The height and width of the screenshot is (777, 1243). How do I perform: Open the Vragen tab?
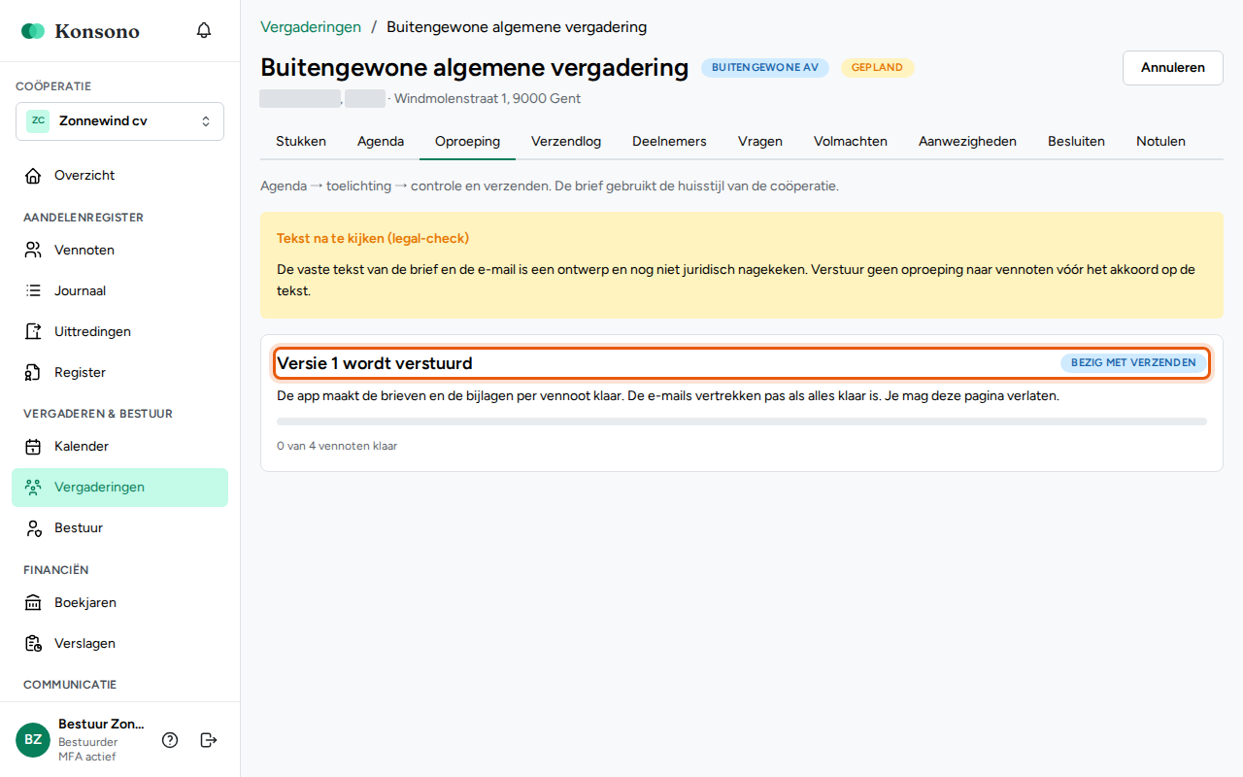pos(760,141)
